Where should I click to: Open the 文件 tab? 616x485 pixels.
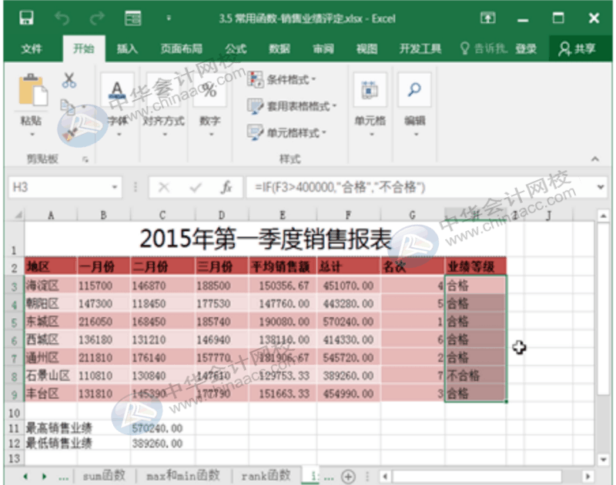(31, 48)
